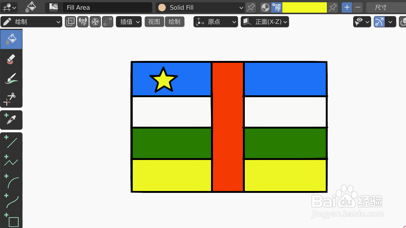Open the 正面(X-Z) drawing plane dropdown
Screen dimensions: 406x228
click(x=265, y=22)
